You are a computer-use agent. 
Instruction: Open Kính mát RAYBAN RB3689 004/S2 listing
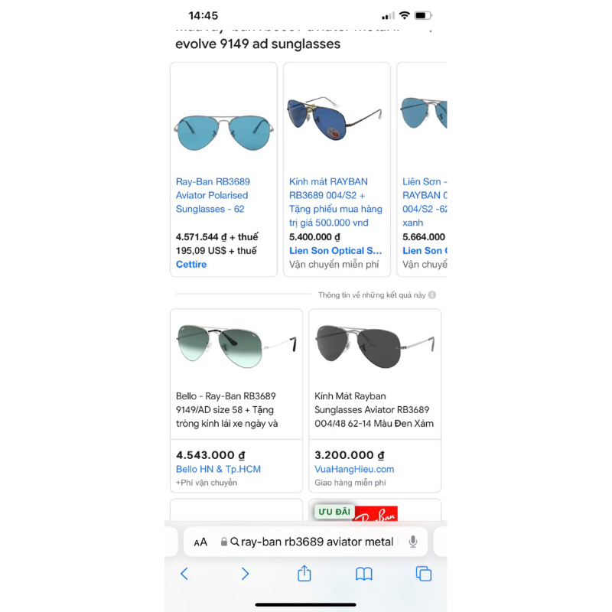[336, 202]
